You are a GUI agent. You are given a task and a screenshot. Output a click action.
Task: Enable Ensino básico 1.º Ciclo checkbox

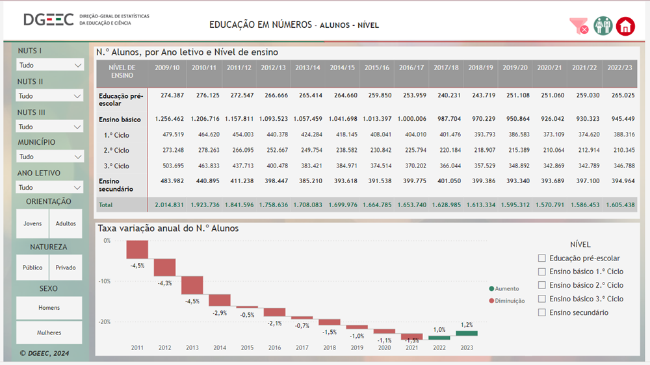point(542,271)
